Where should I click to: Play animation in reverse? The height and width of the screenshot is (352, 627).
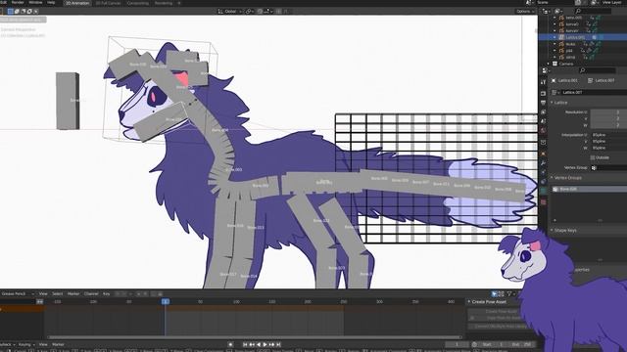point(259,344)
